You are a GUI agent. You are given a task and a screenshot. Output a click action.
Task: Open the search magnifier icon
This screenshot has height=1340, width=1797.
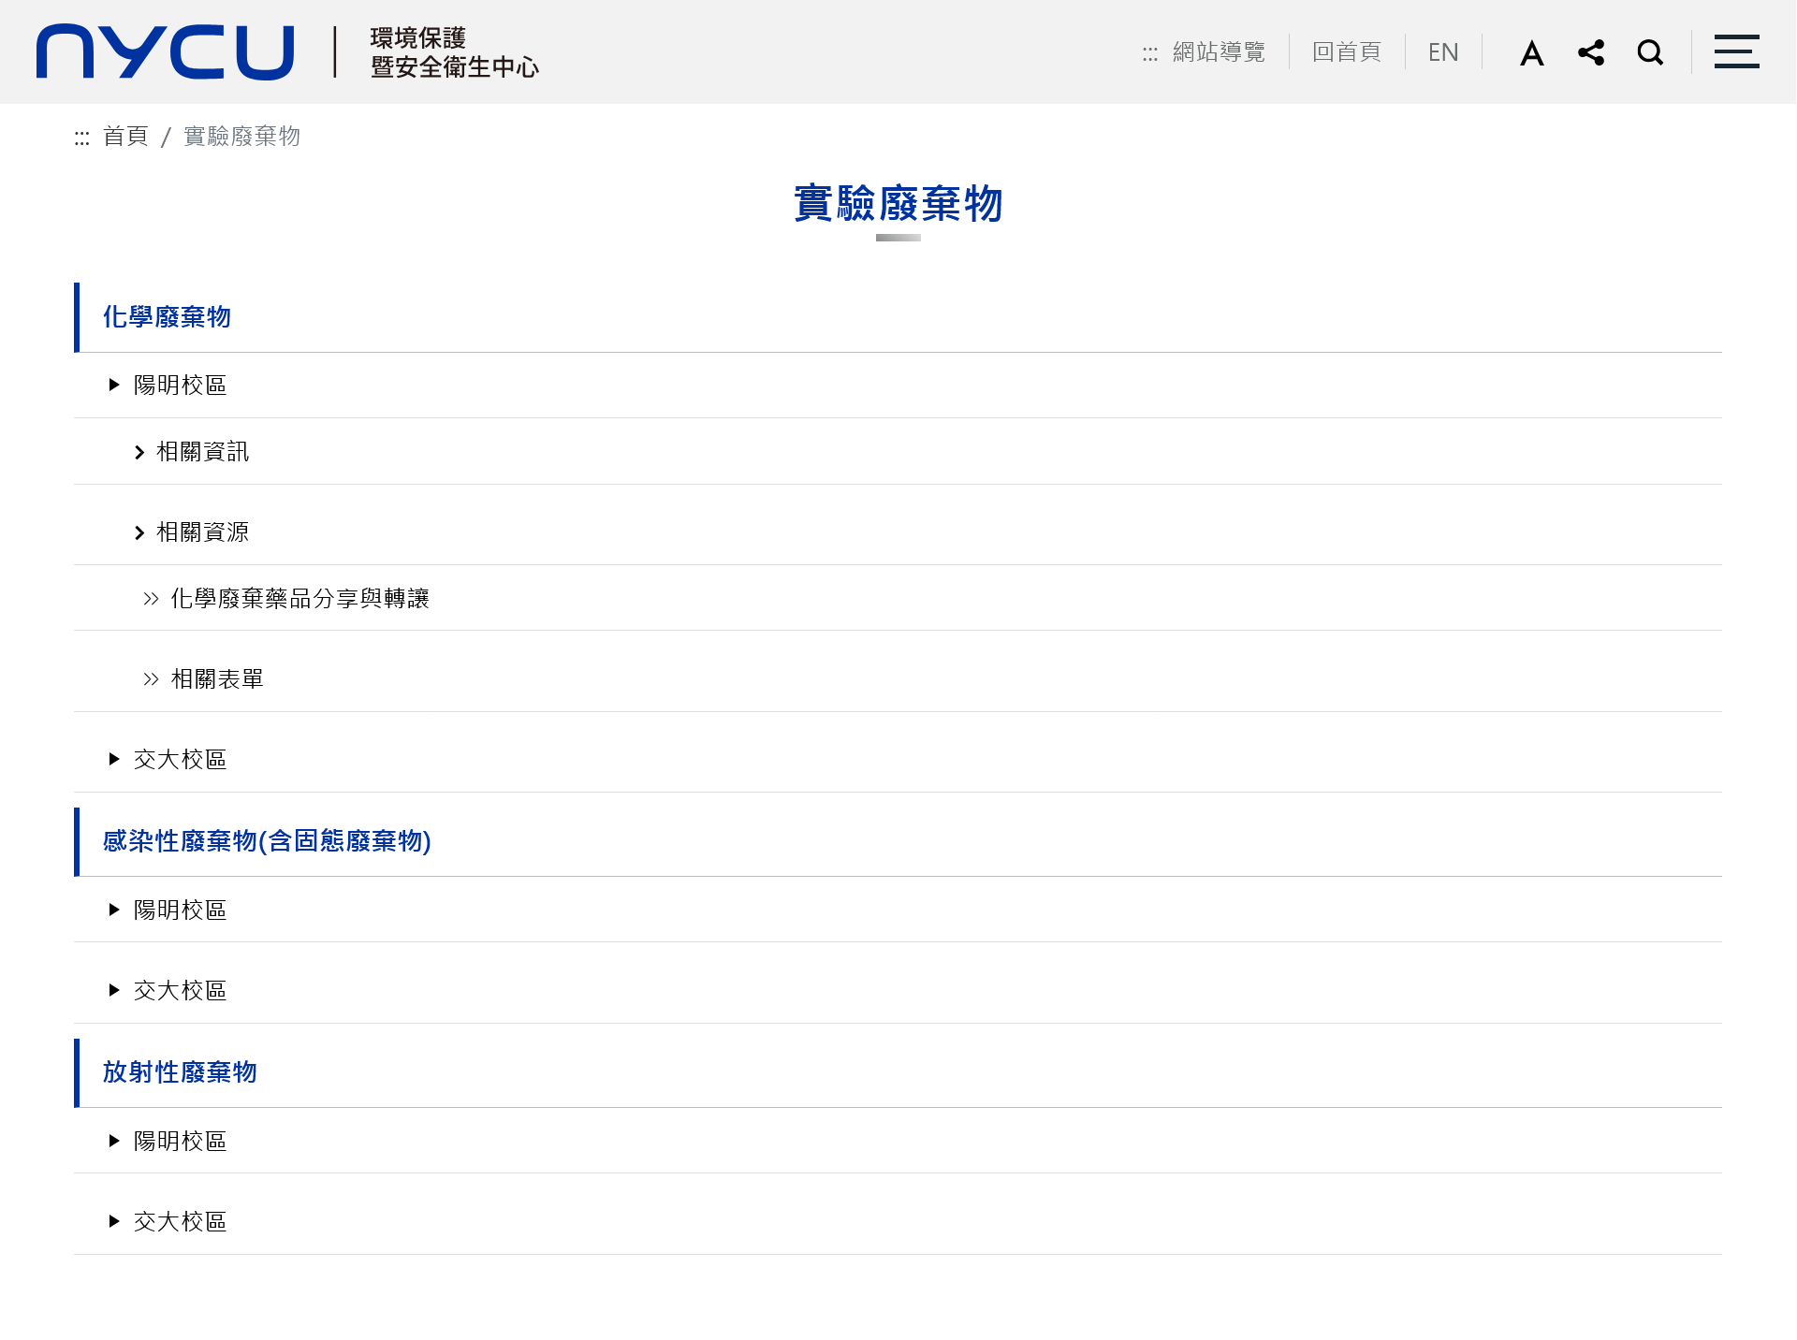[x=1650, y=52]
